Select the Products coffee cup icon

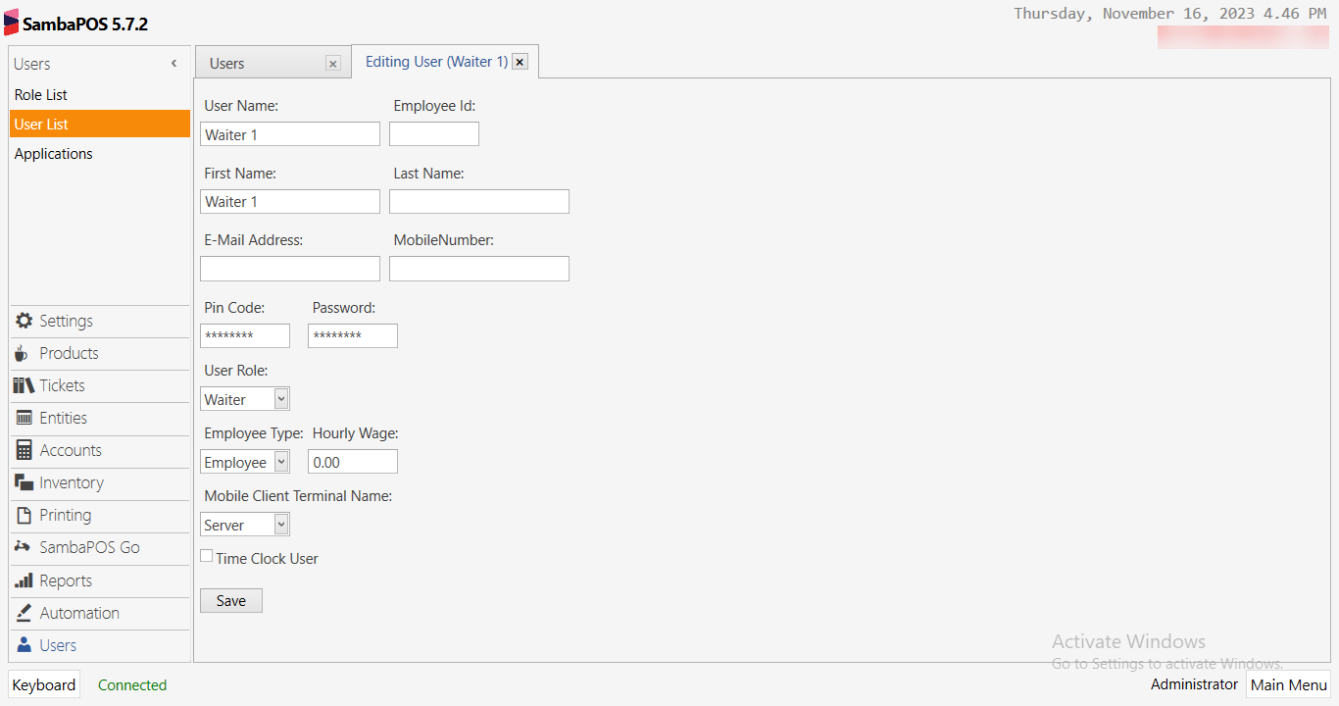(22, 353)
